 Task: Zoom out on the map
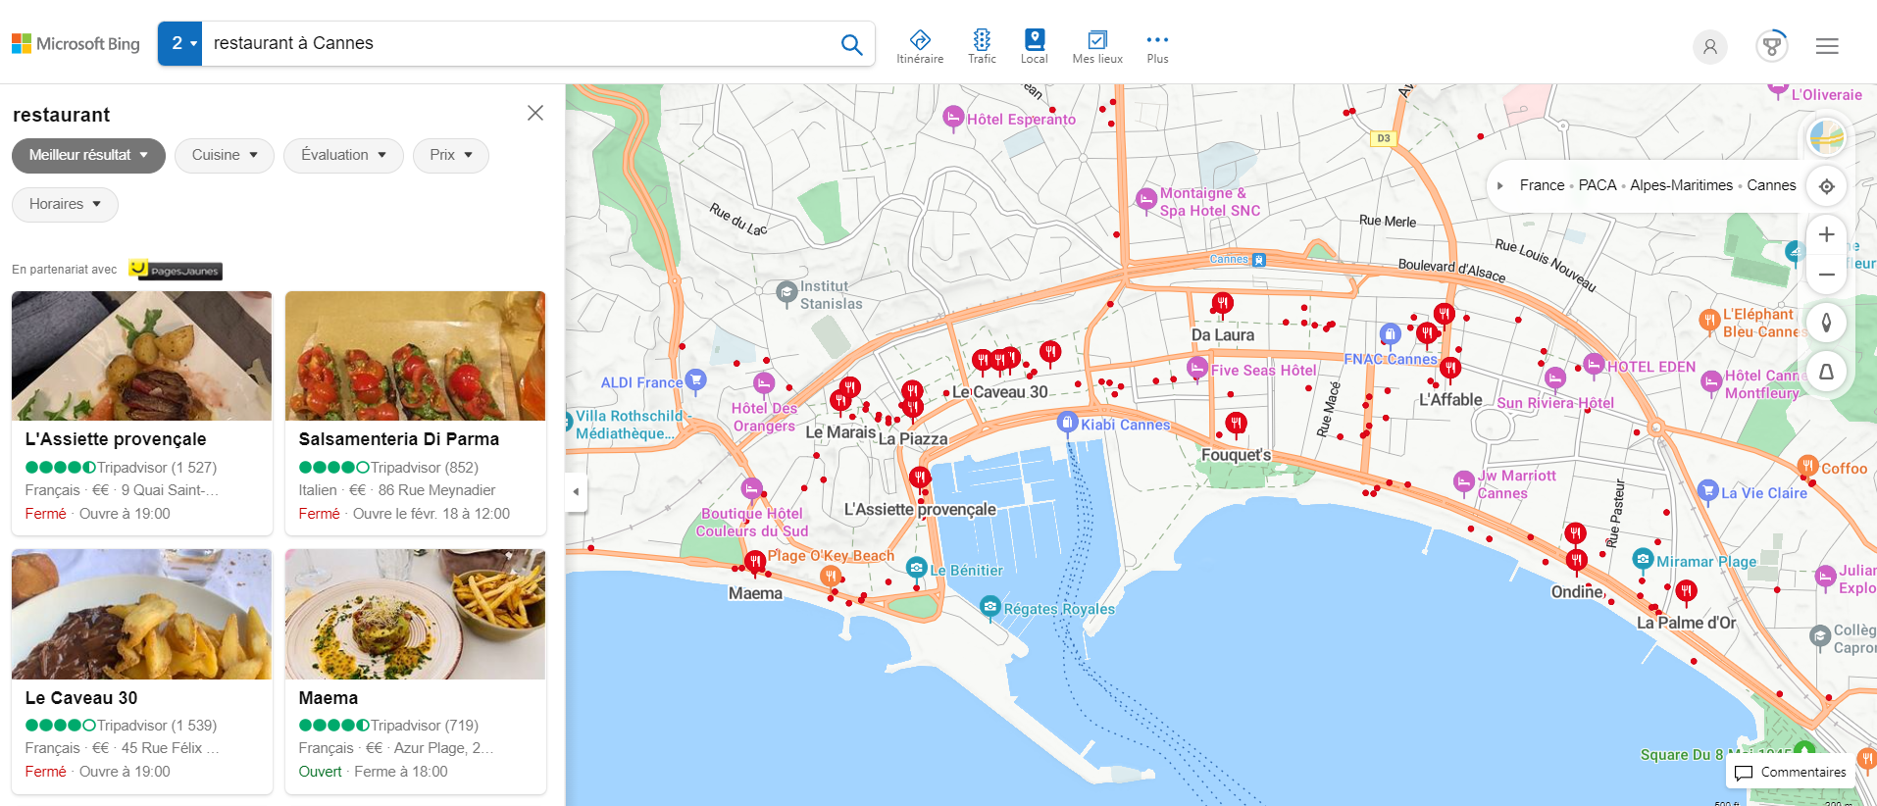[1826, 275]
